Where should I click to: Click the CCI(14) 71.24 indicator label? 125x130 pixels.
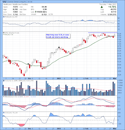pyautogui.click(x=11, y=113)
